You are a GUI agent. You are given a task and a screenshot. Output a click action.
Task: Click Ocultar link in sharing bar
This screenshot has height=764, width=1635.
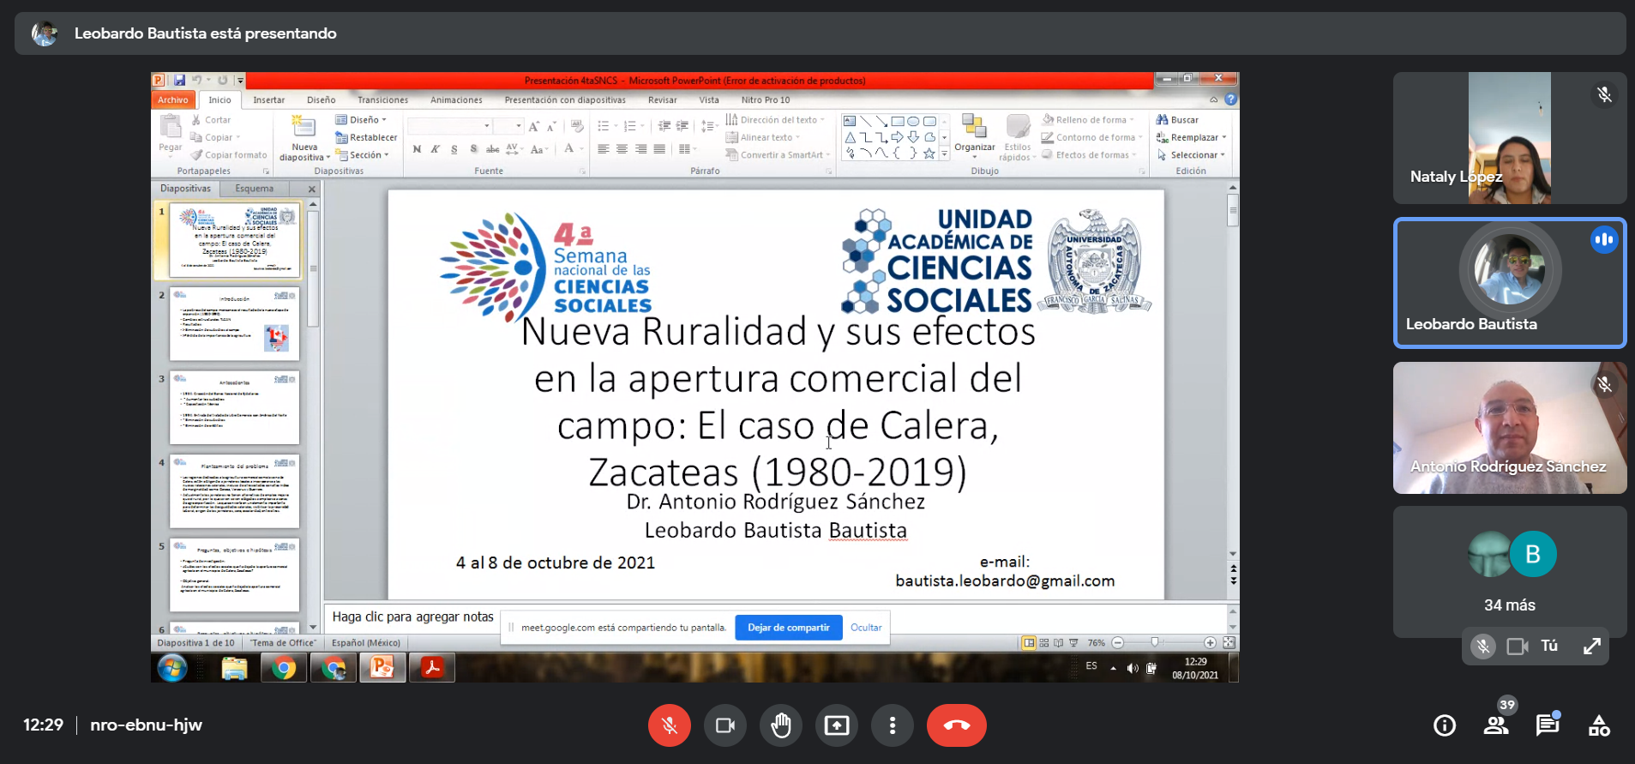[x=866, y=628]
